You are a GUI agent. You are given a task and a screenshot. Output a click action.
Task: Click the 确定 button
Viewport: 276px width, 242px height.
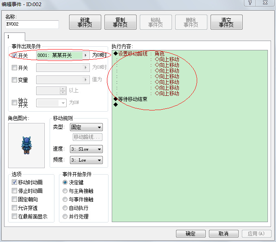(191, 233)
